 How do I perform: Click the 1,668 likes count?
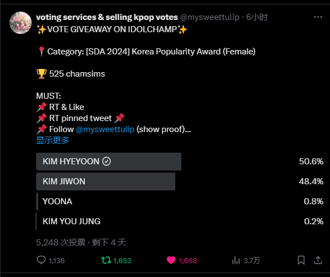pos(188,261)
